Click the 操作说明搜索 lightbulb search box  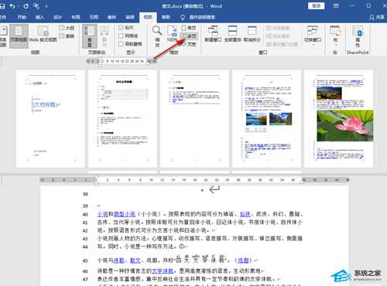[x=197, y=17]
